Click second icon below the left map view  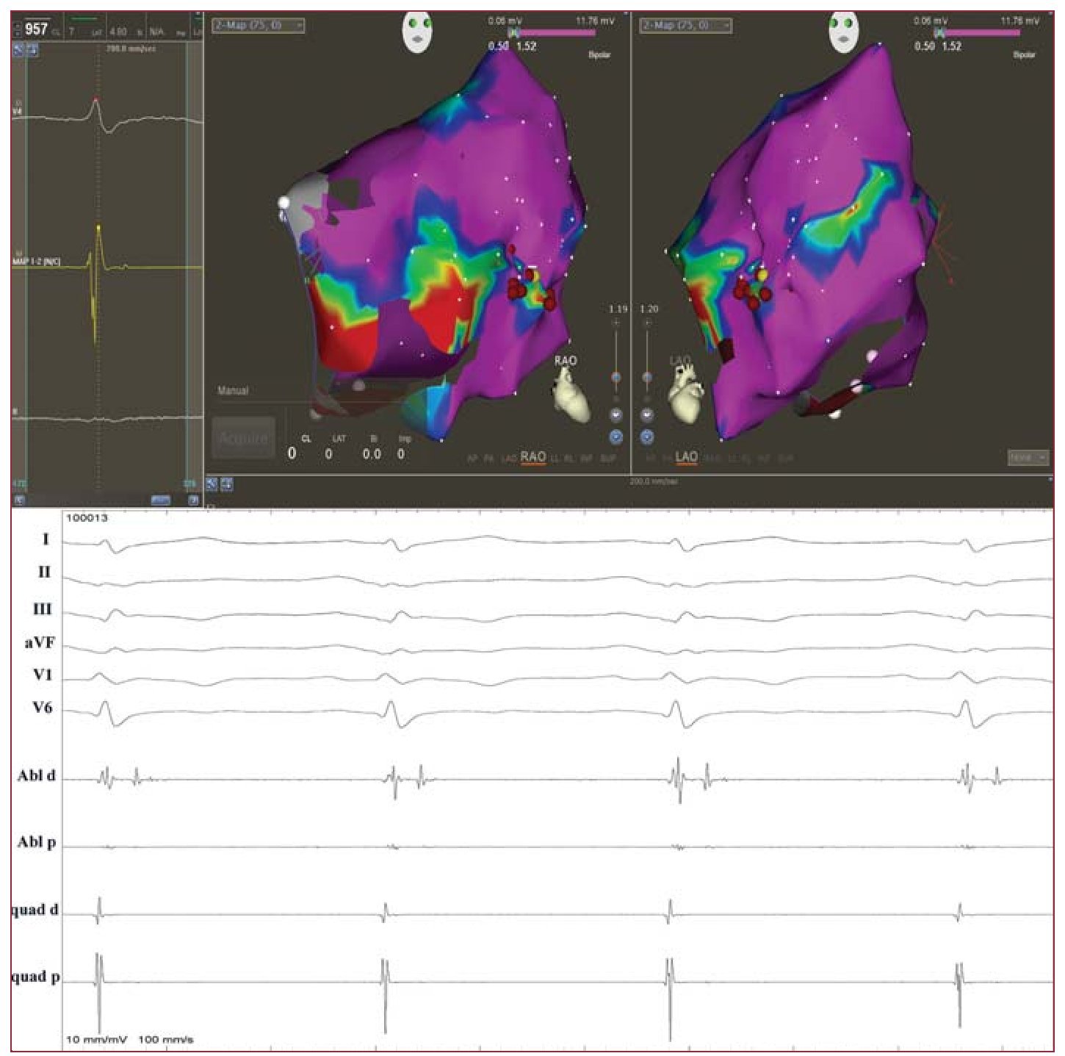[227, 484]
